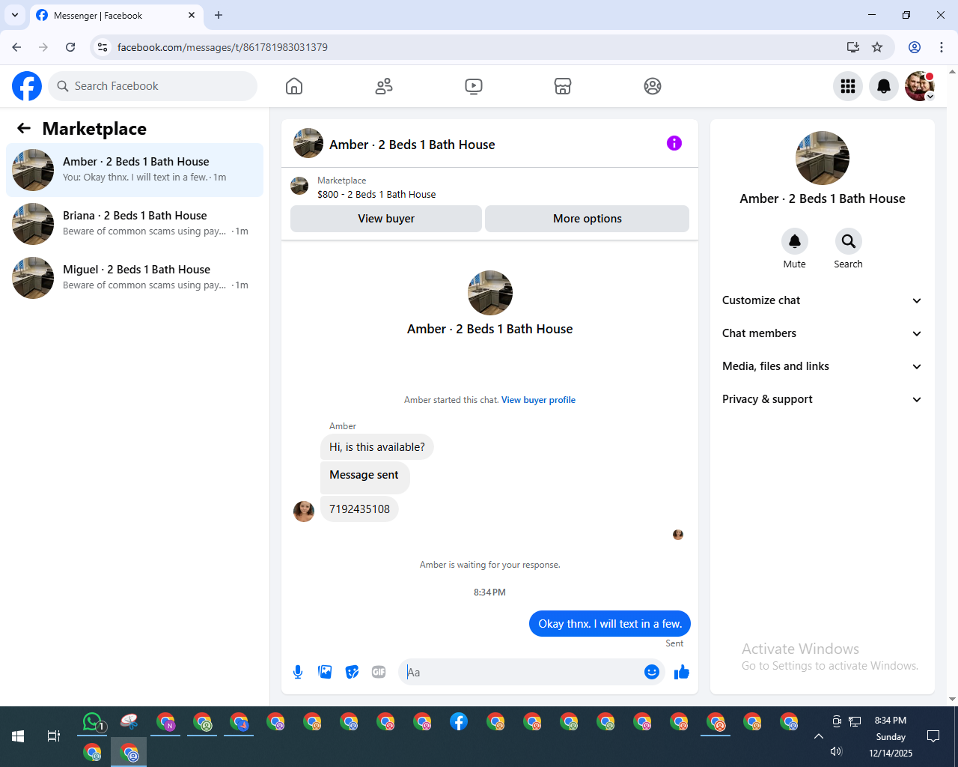Image resolution: width=958 pixels, height=767 pixels.
Task: Open a new browser tab
Action: tap(219, 15)
